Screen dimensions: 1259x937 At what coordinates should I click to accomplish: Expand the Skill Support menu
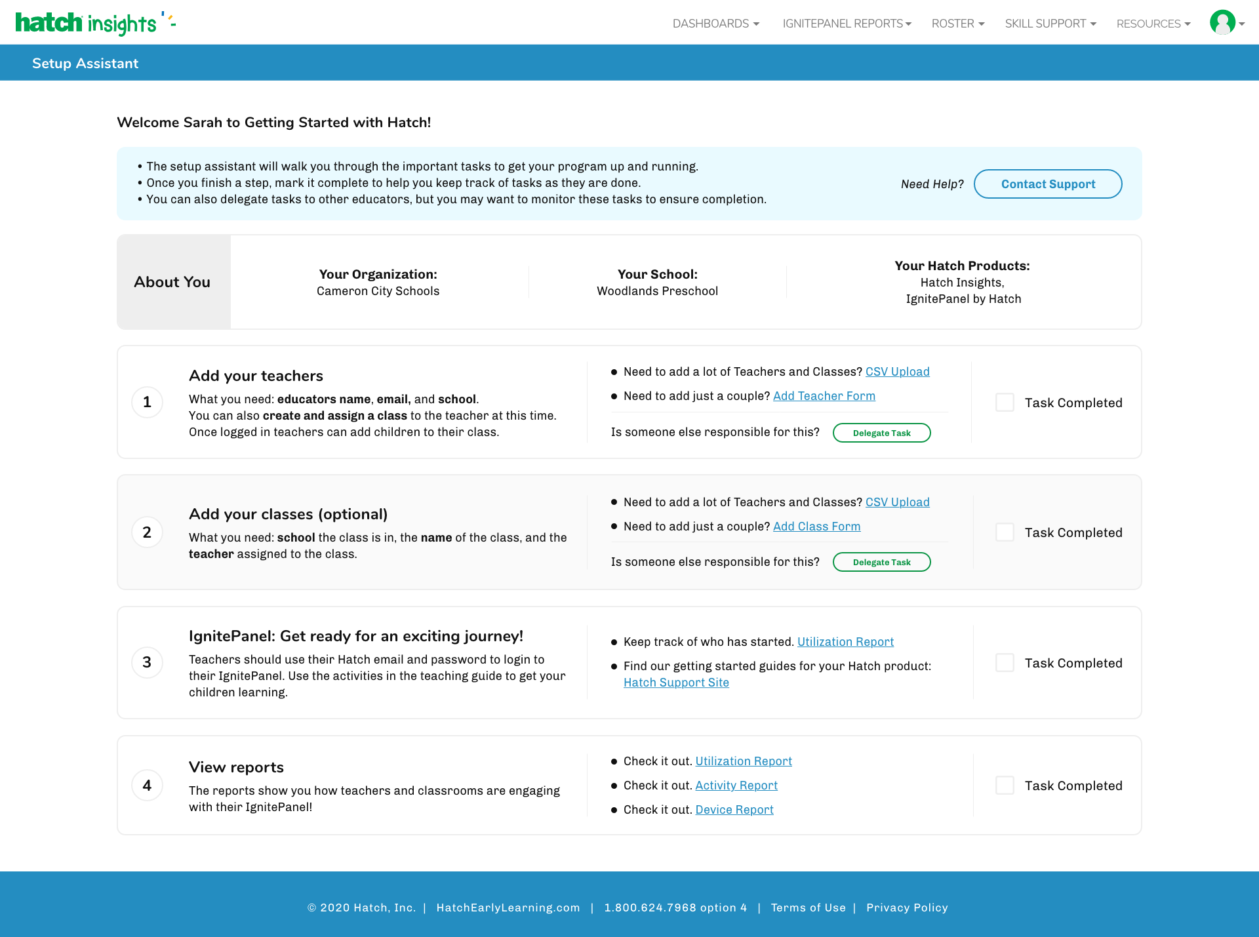click(x=1050, y=24)
